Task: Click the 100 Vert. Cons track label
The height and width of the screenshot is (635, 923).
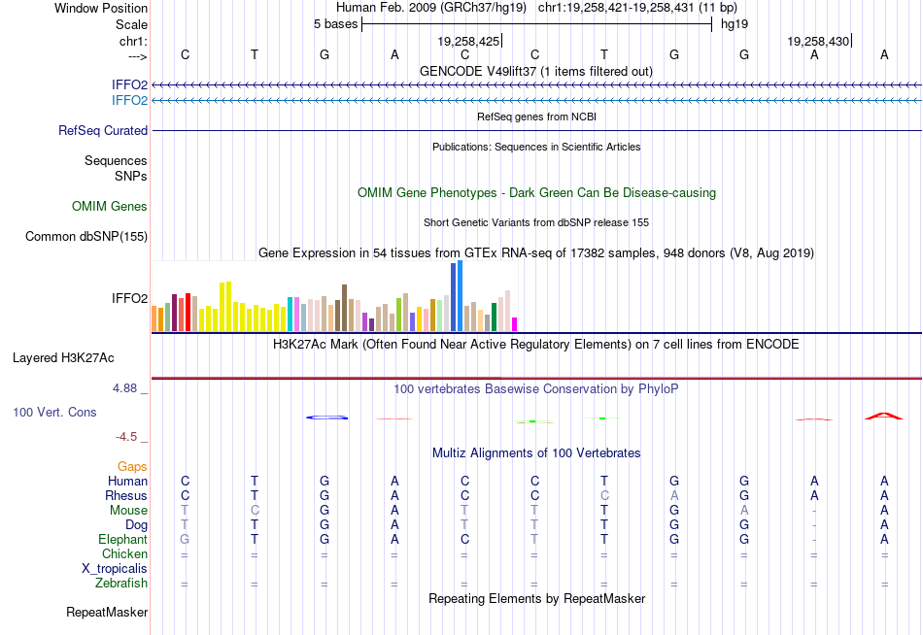Action: pyautogui.click(x=54, y=412)
